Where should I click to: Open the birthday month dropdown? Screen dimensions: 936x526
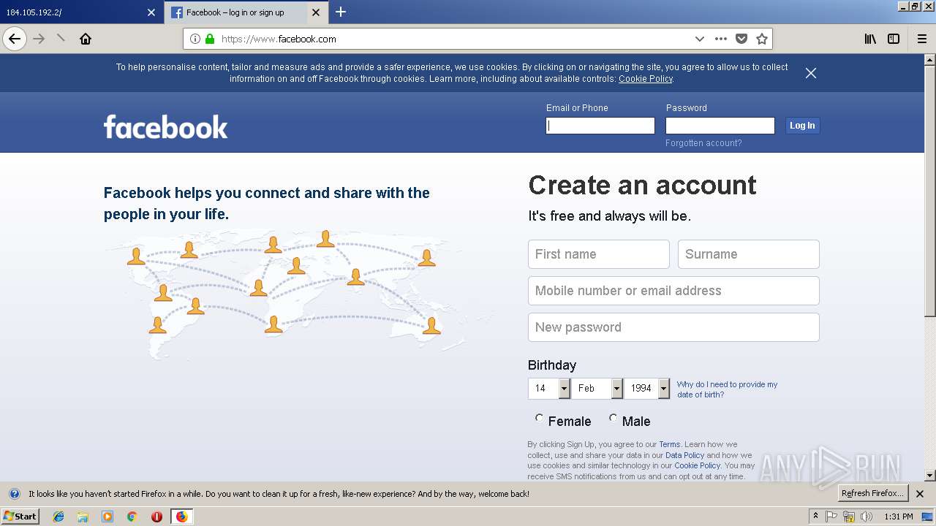597,389
